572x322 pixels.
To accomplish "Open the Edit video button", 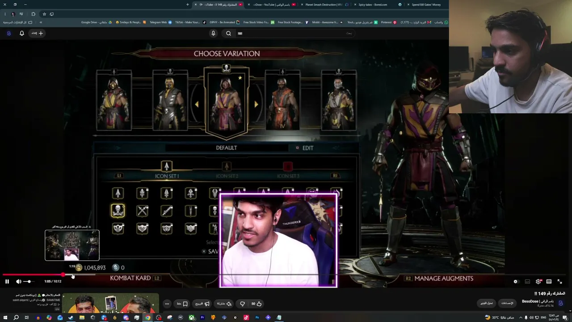I will point(487,303).
